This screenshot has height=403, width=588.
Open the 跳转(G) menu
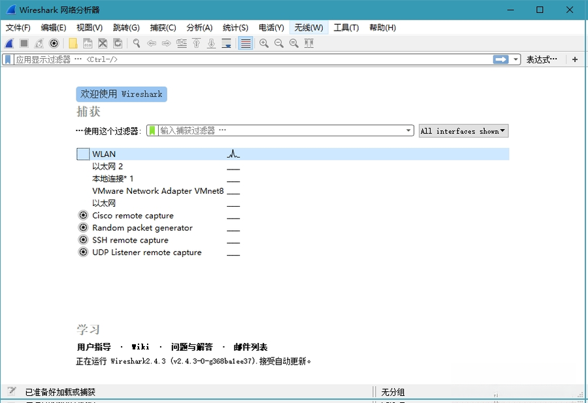tap(126, 27)
